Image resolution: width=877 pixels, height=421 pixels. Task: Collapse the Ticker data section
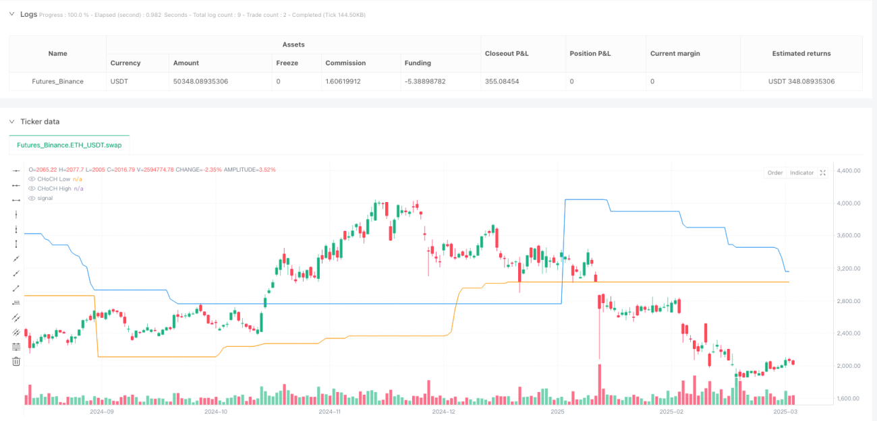[x=11, y=122]
